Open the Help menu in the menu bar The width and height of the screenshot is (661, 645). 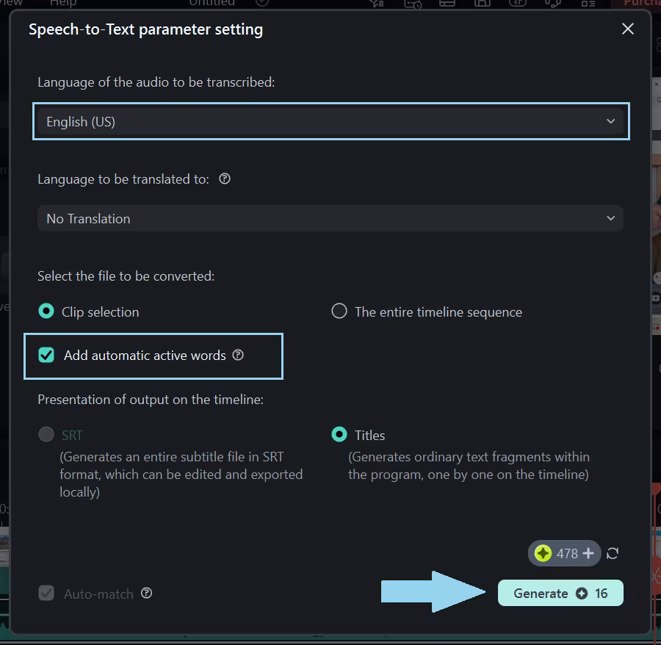(x=62, y=3)
